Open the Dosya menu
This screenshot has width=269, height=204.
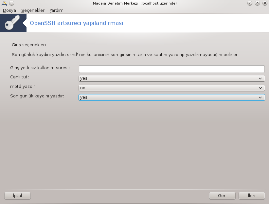(9, 10)
